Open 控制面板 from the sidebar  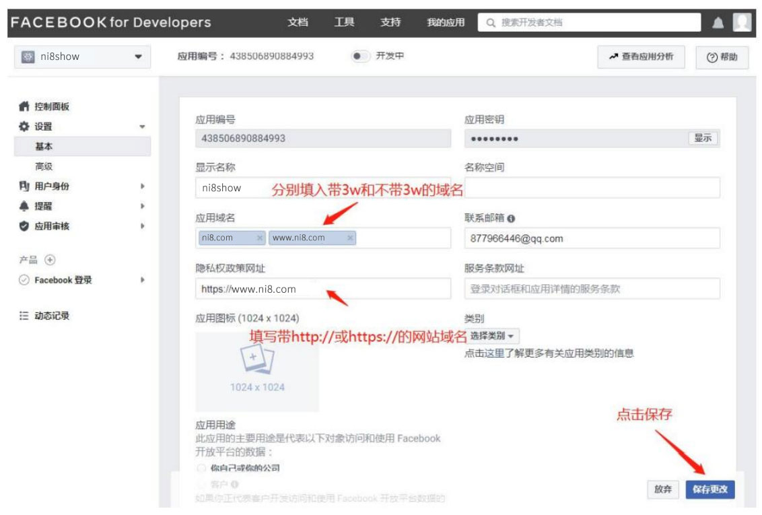51,106
